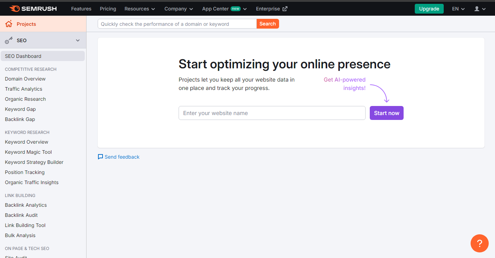Viewport: 495px width, 258px height.
Task: Open Keyword Strategy Builder link
Action: click(x=34, y=162)
